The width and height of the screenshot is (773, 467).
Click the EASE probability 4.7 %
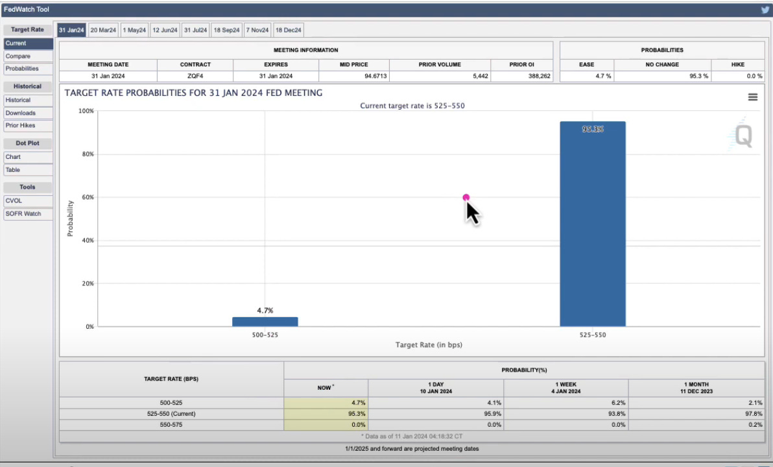click(603, 76)
